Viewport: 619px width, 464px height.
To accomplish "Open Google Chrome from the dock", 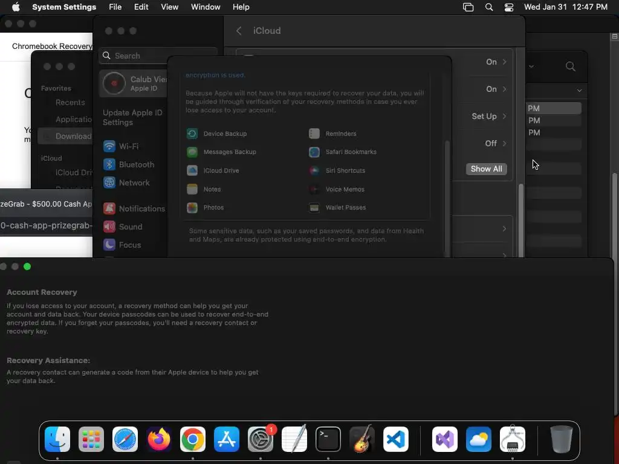I will (x=193, y=439).
